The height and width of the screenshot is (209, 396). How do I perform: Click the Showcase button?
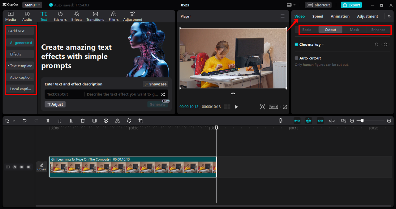pyautogui.click(x=155, y=84)
